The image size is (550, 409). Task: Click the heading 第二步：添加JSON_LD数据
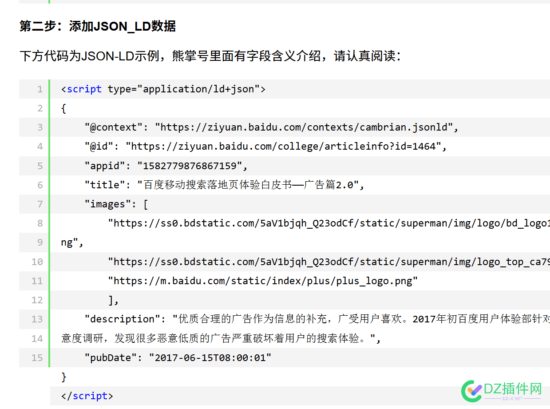pos(98,26)
